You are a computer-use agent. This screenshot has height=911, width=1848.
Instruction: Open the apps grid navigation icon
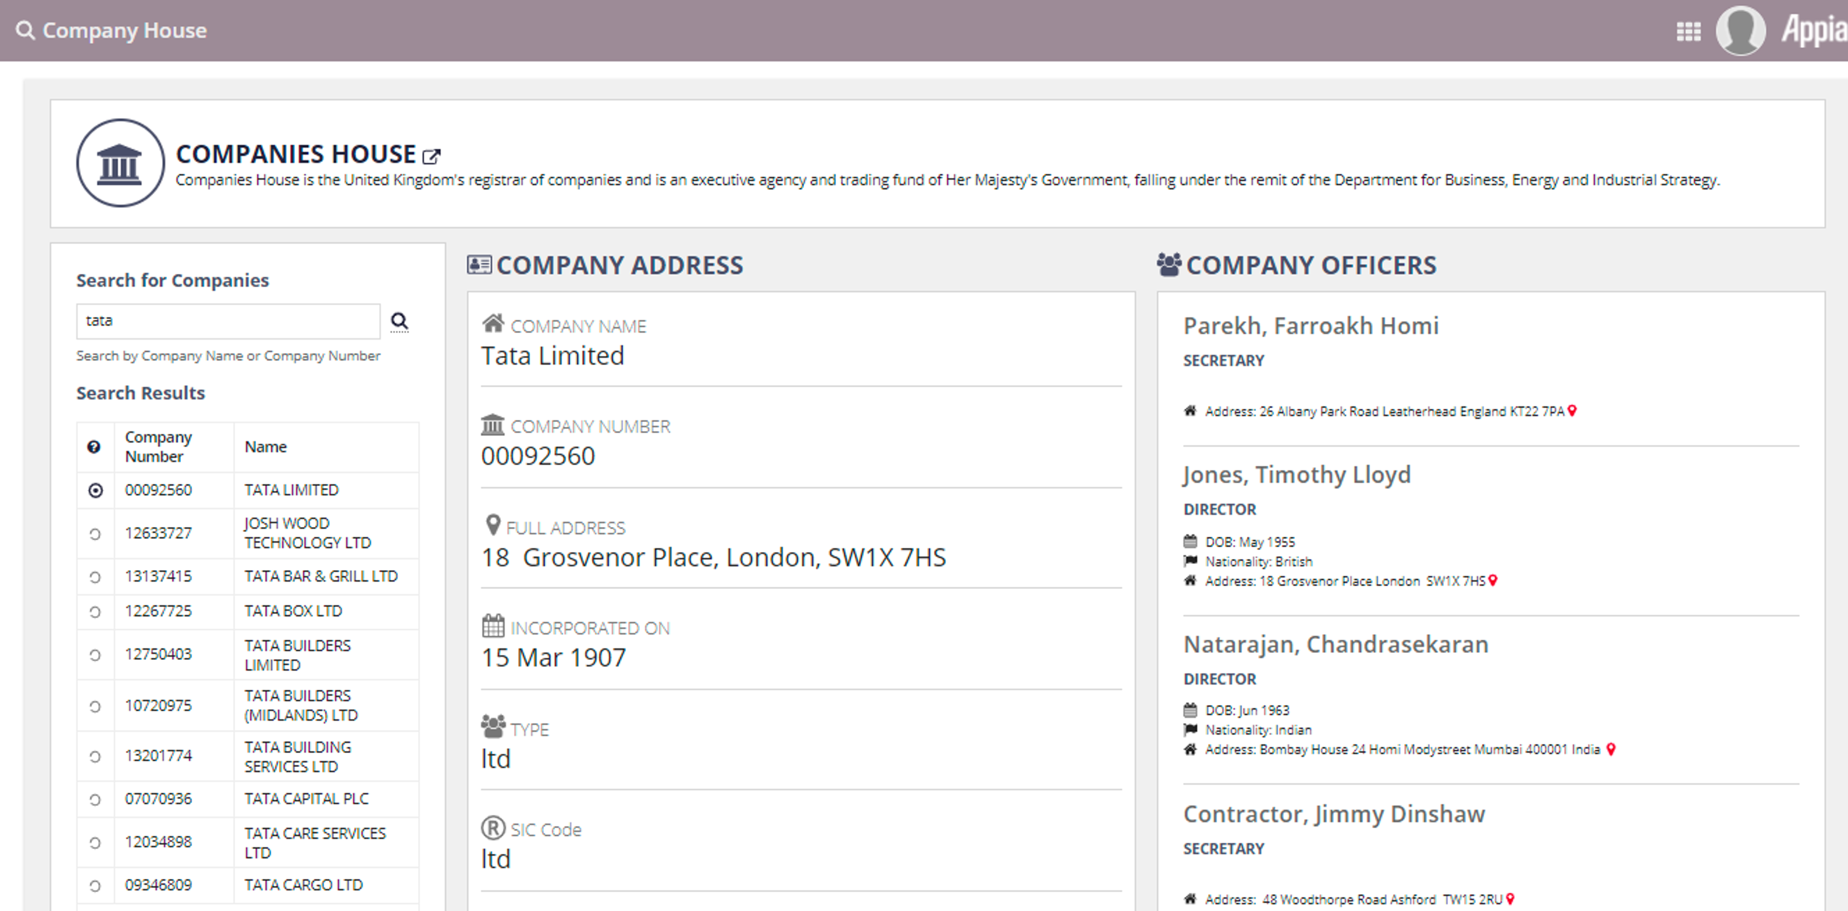1688,32
